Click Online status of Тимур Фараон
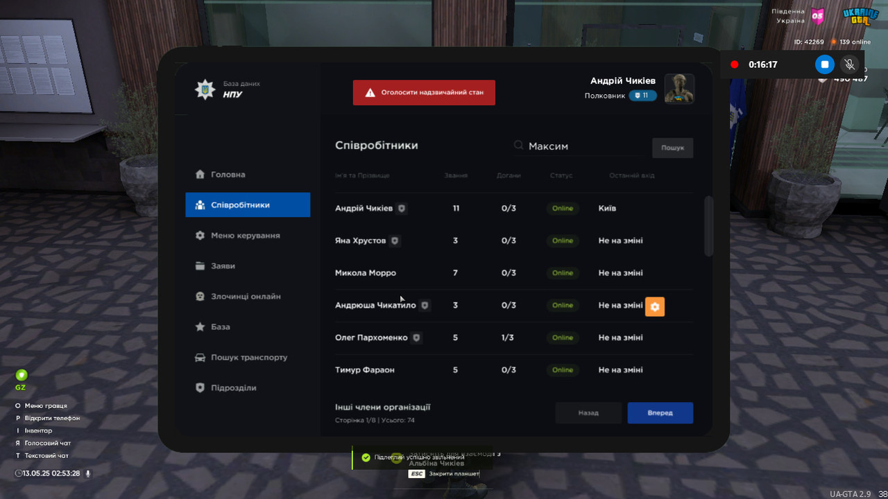The width and height of the screenshot is (888, 499). [x=563, y=370]
